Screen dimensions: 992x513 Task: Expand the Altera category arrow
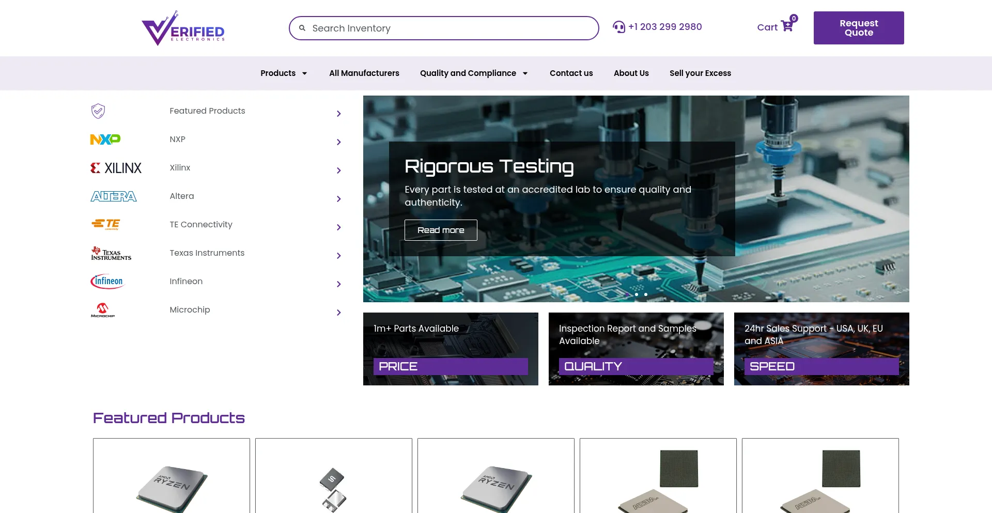339,199
